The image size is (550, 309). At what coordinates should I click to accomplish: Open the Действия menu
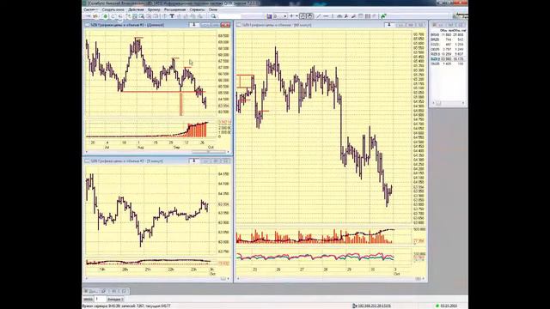coord(136,9)
